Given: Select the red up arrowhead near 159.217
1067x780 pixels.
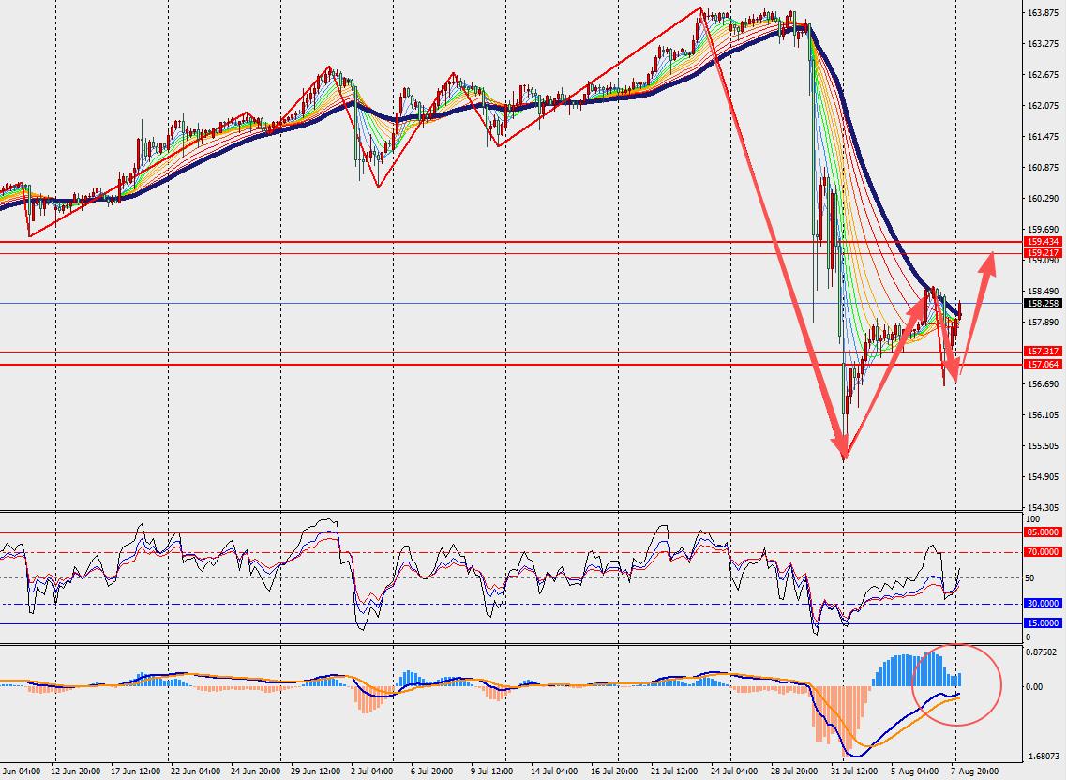Looking at the screenshot, I should 989,262.
